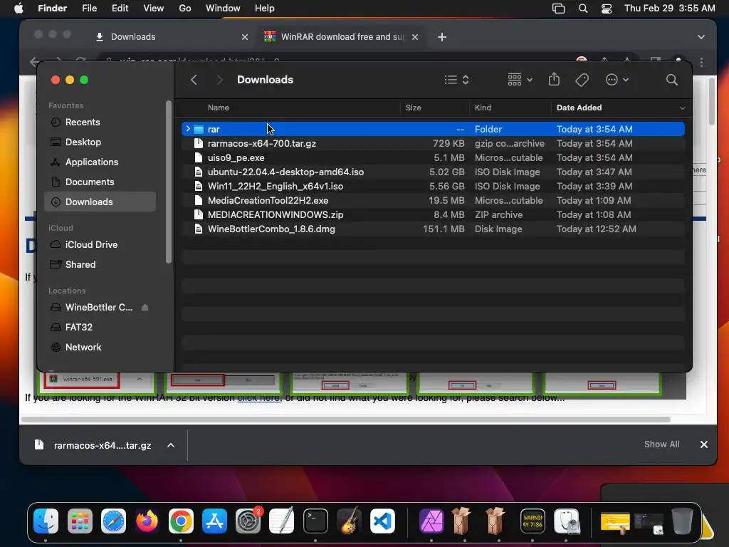Open Applications in Finder sidebar
This screenshot has width=729, height=547.
[100, 162]
